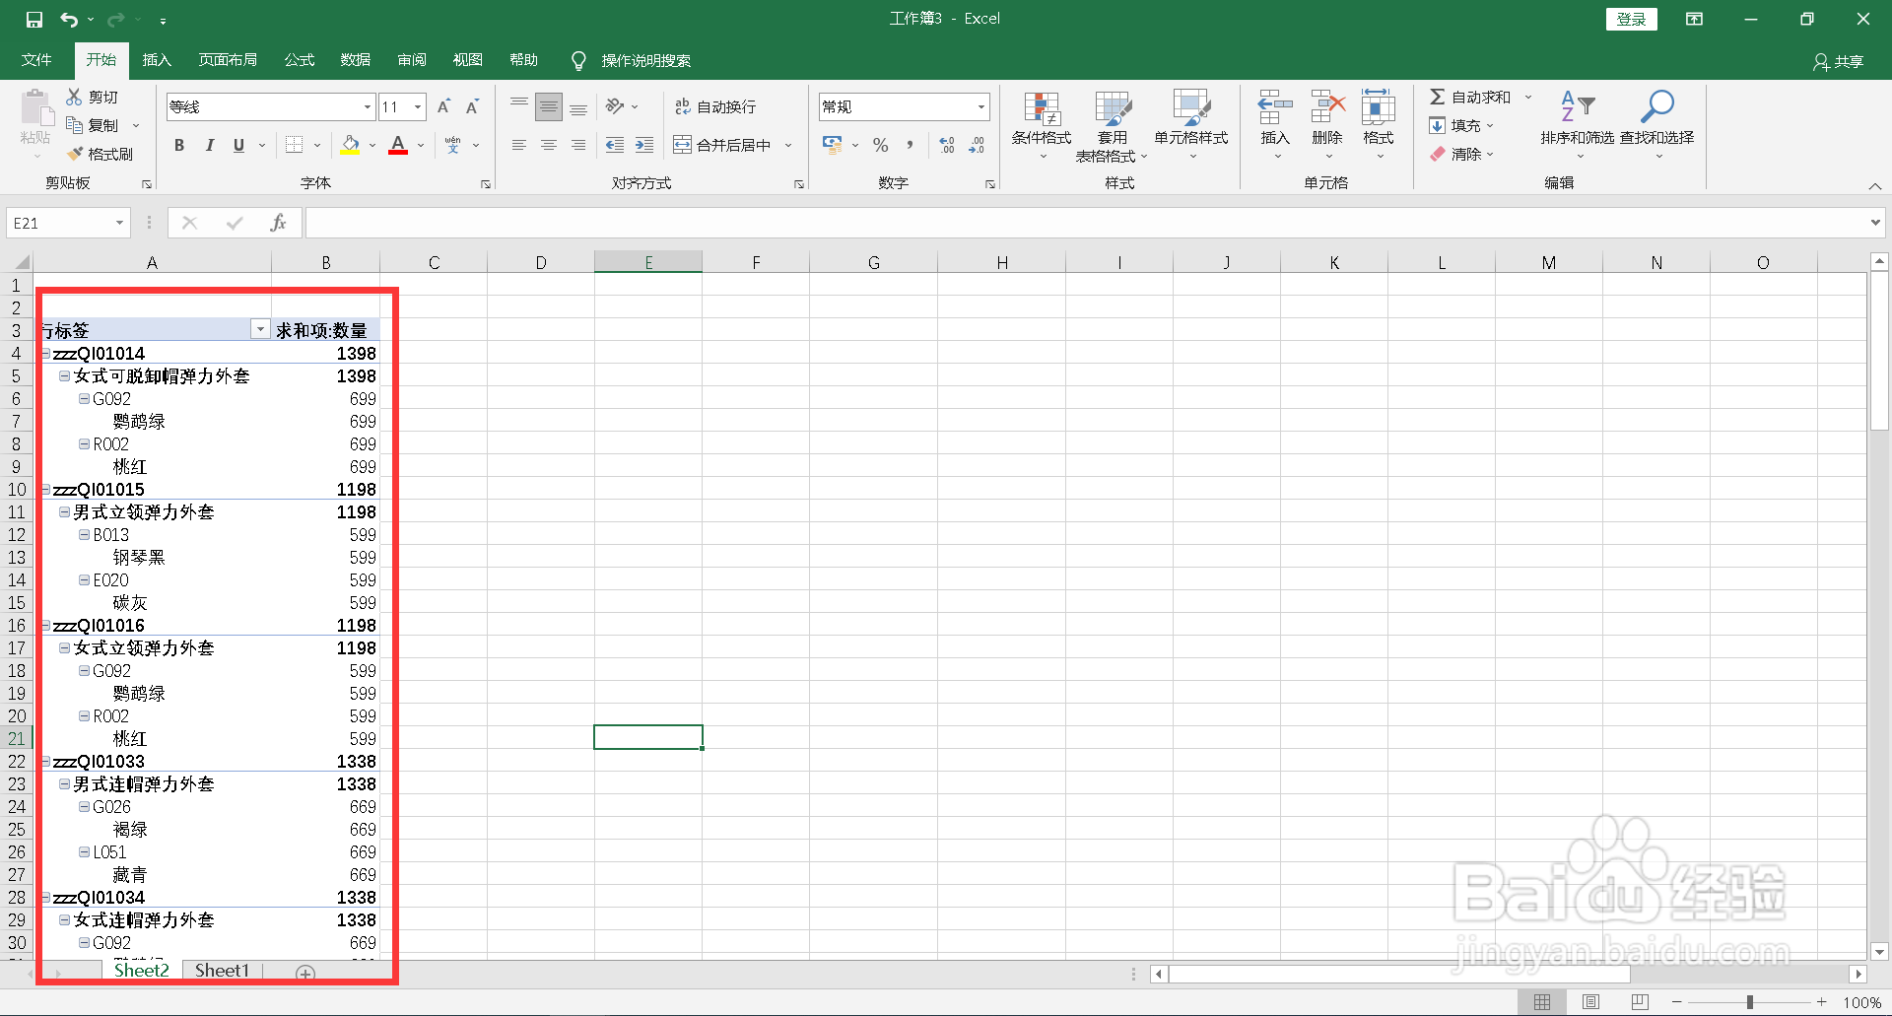Switch to the 公式 Formulas tab
1892x1016 pixels.
point(300,60)
